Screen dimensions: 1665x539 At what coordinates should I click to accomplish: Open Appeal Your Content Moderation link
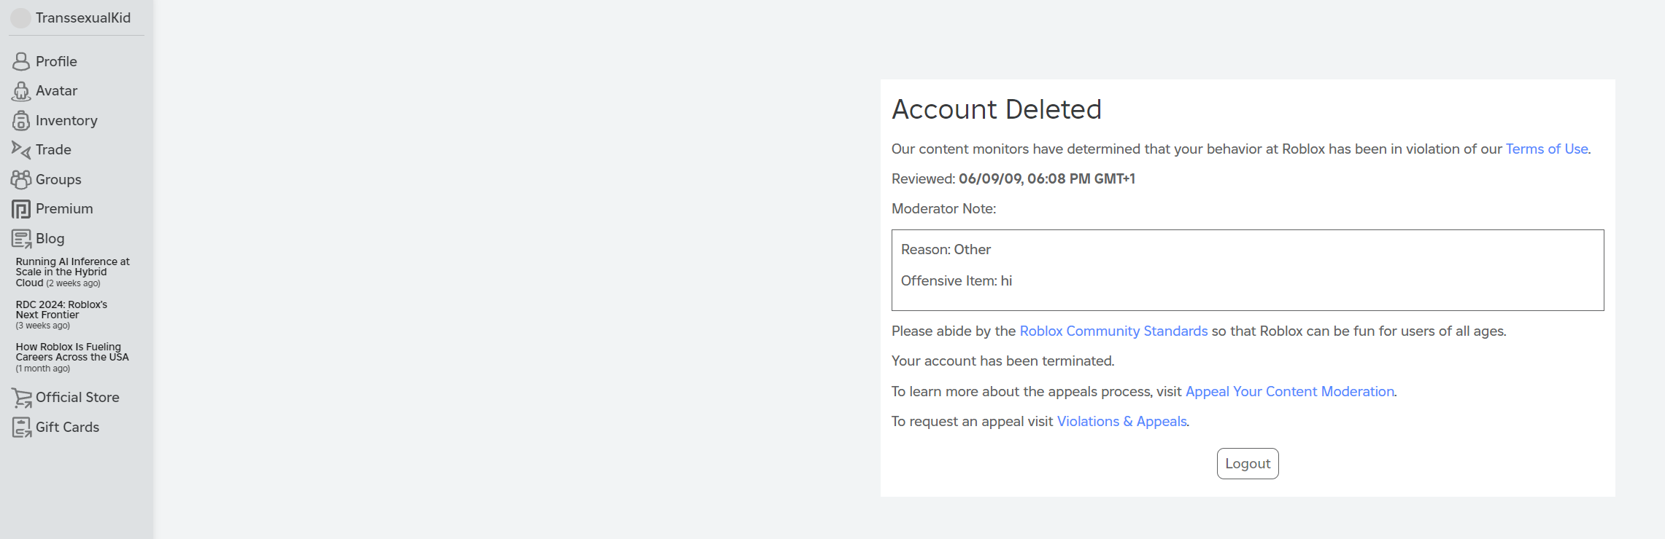click(1289, 391)
